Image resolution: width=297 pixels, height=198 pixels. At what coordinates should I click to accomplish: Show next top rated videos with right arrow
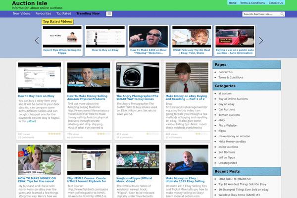pos(261,41)
